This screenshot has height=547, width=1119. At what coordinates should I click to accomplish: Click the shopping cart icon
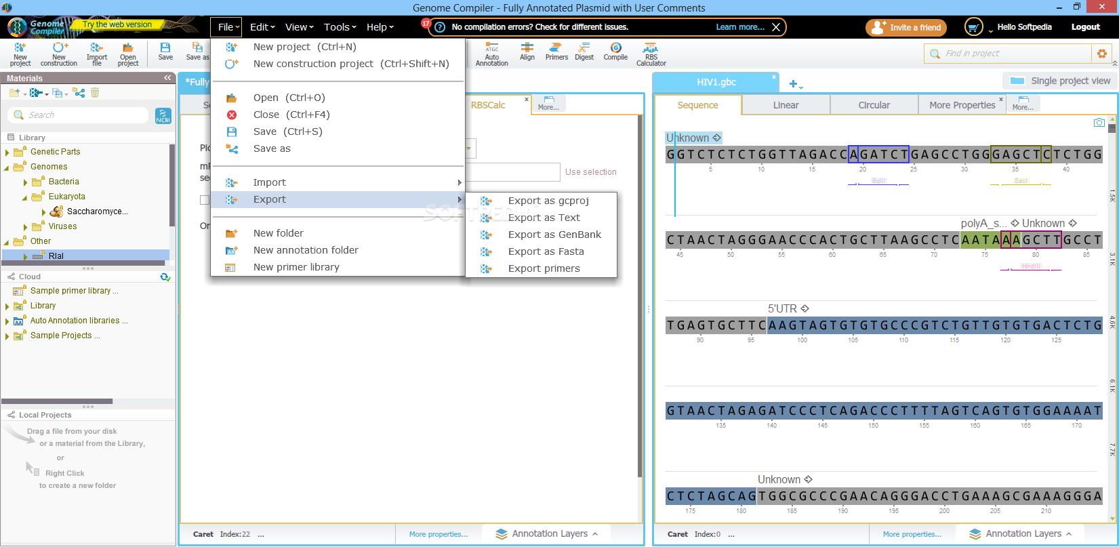click(973, 27)
